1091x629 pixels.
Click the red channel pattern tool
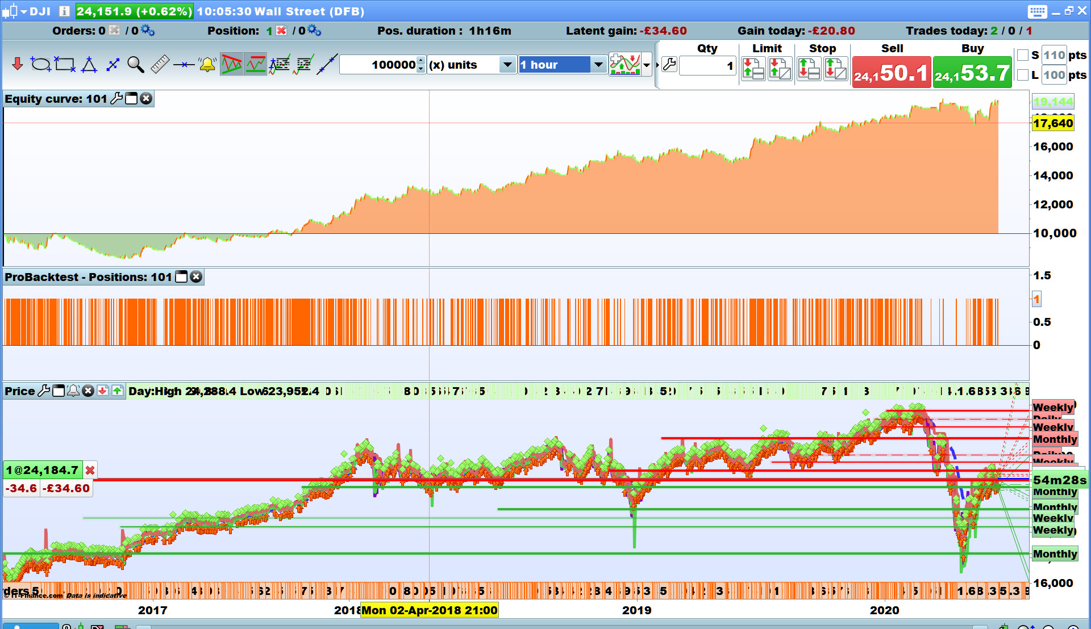tap(231, 65)
